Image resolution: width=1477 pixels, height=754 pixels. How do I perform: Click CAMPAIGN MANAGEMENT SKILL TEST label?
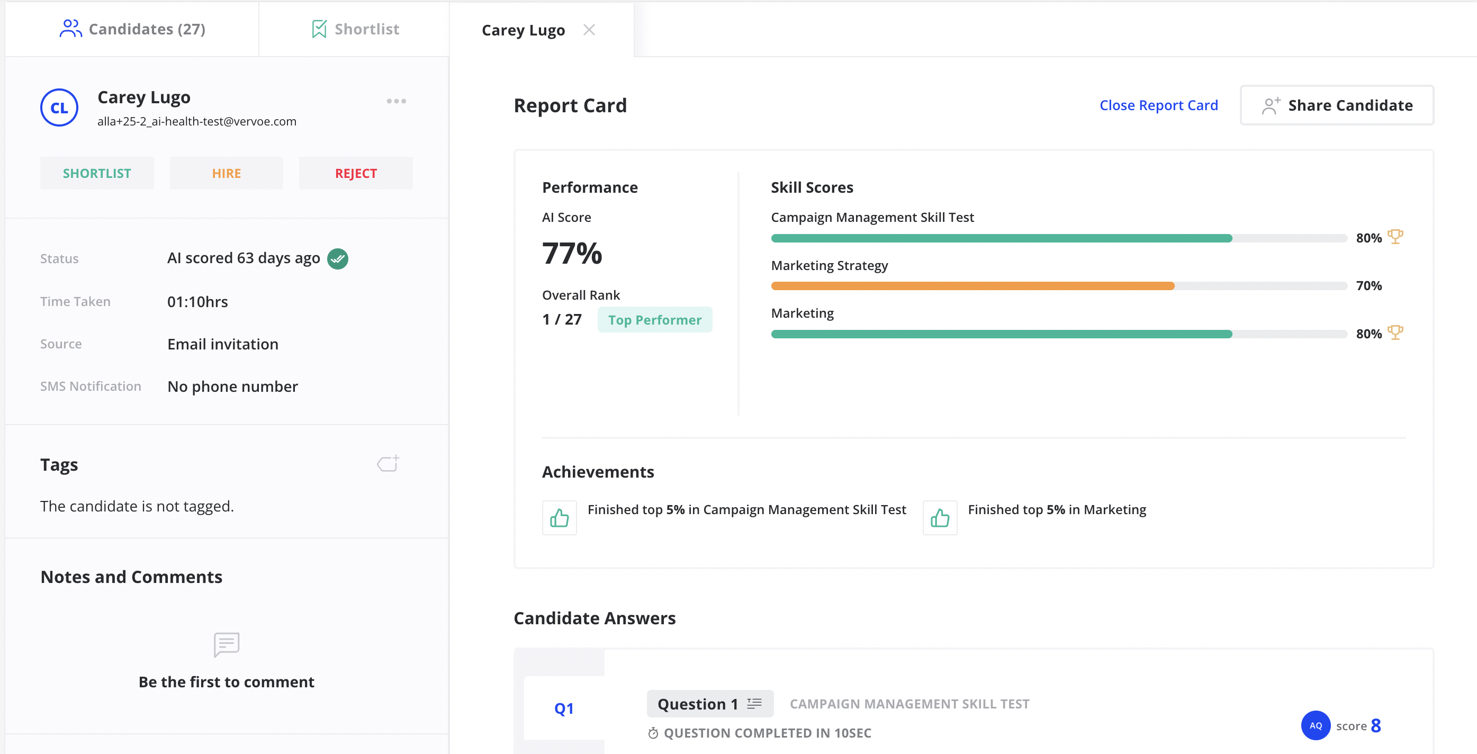pyautogui.click(x=909, y=704)
